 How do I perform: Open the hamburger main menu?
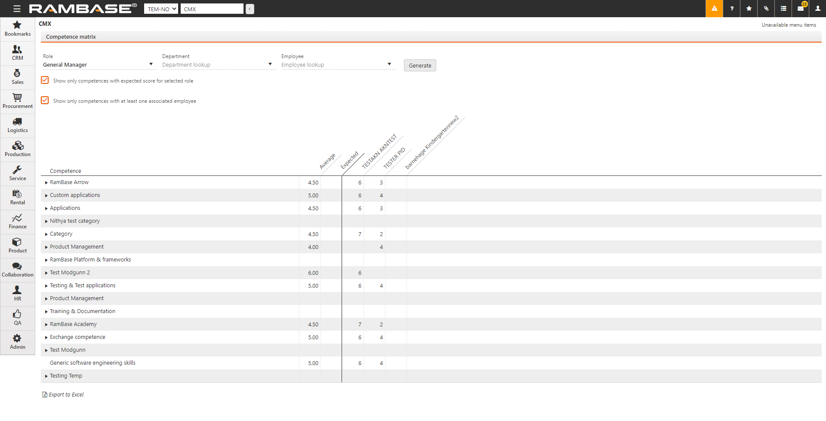(x=17, y=9)
